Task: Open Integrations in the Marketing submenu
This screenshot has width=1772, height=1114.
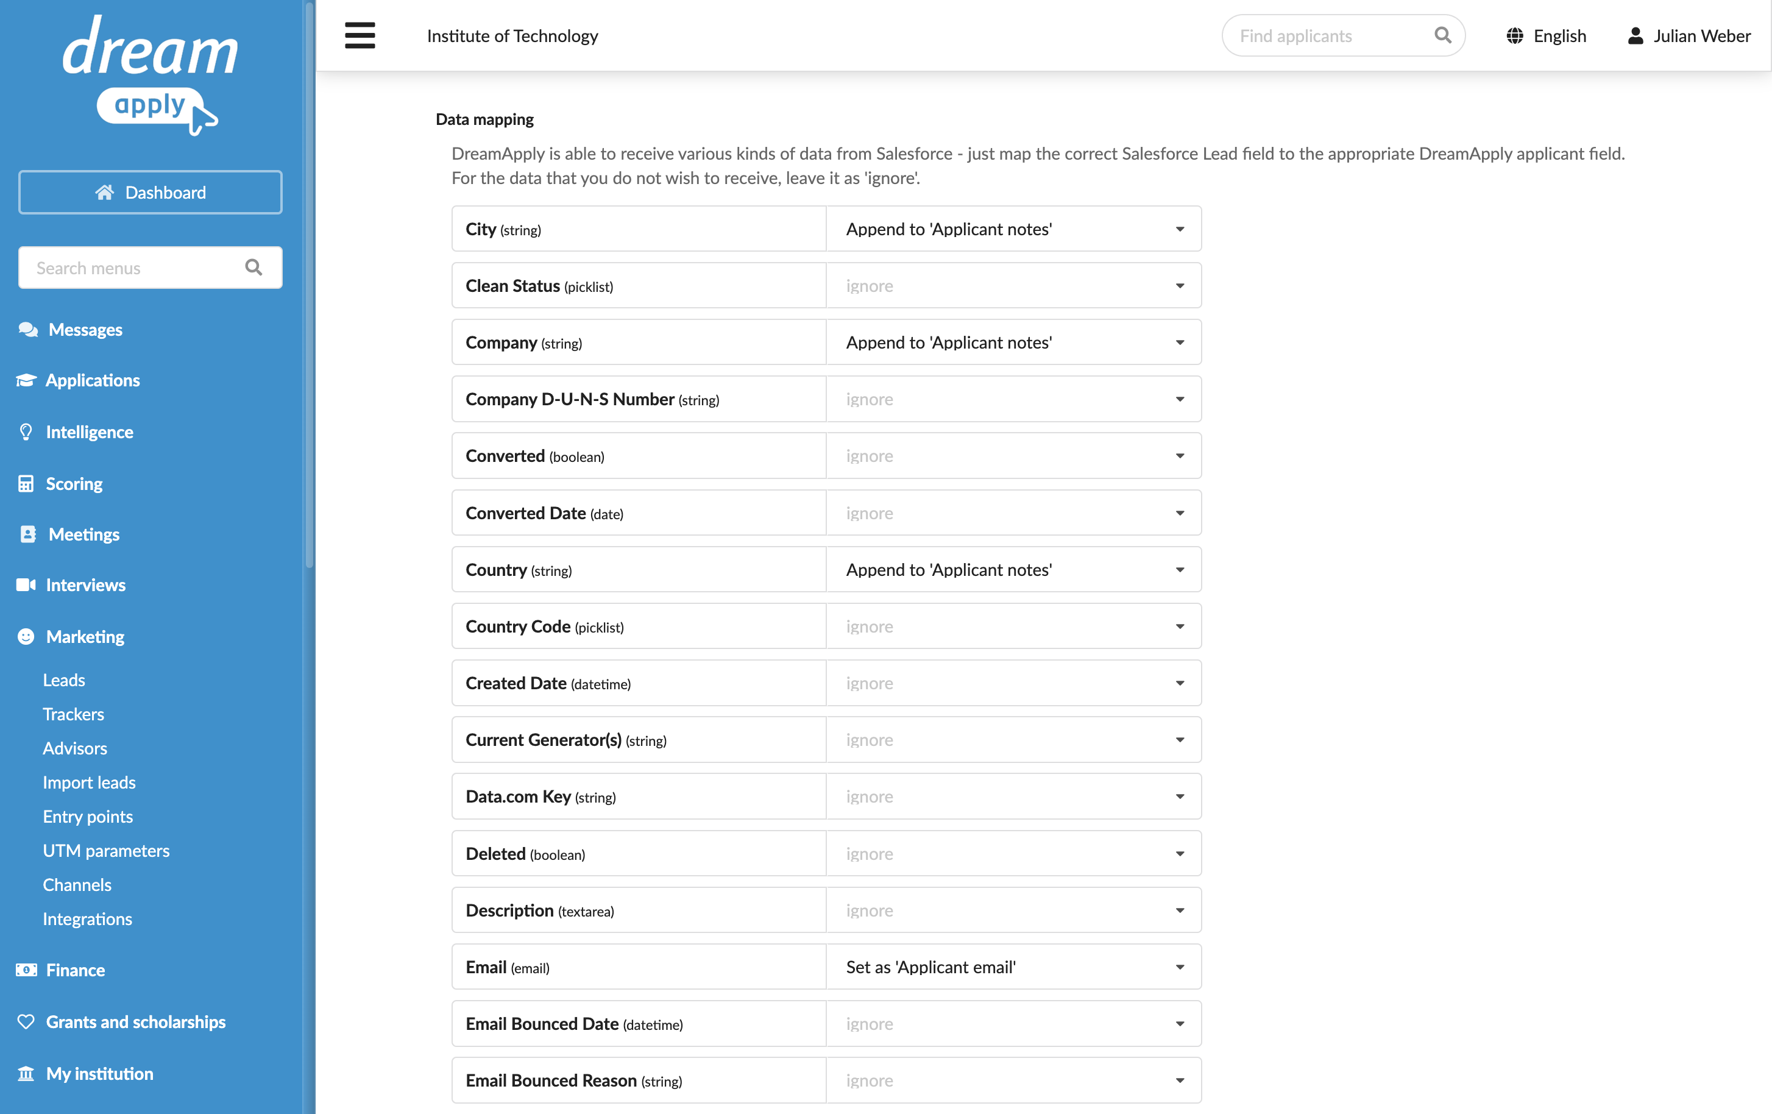Action: click(x=88, y=919)
